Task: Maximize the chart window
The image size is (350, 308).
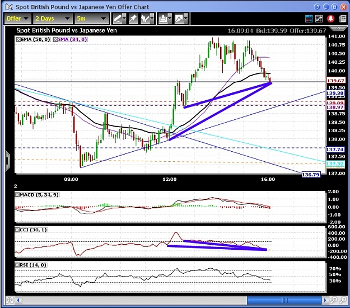Action: click(x=334, y=7)
